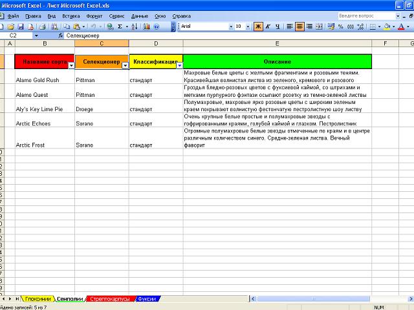Screen dimensions: 414x310
Task: Open the Формат menu
Action: (x=94, y=15)
